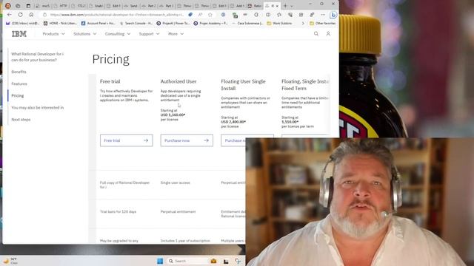Open Projects Power bookmark
474x266 pixels.
[173, 23]
